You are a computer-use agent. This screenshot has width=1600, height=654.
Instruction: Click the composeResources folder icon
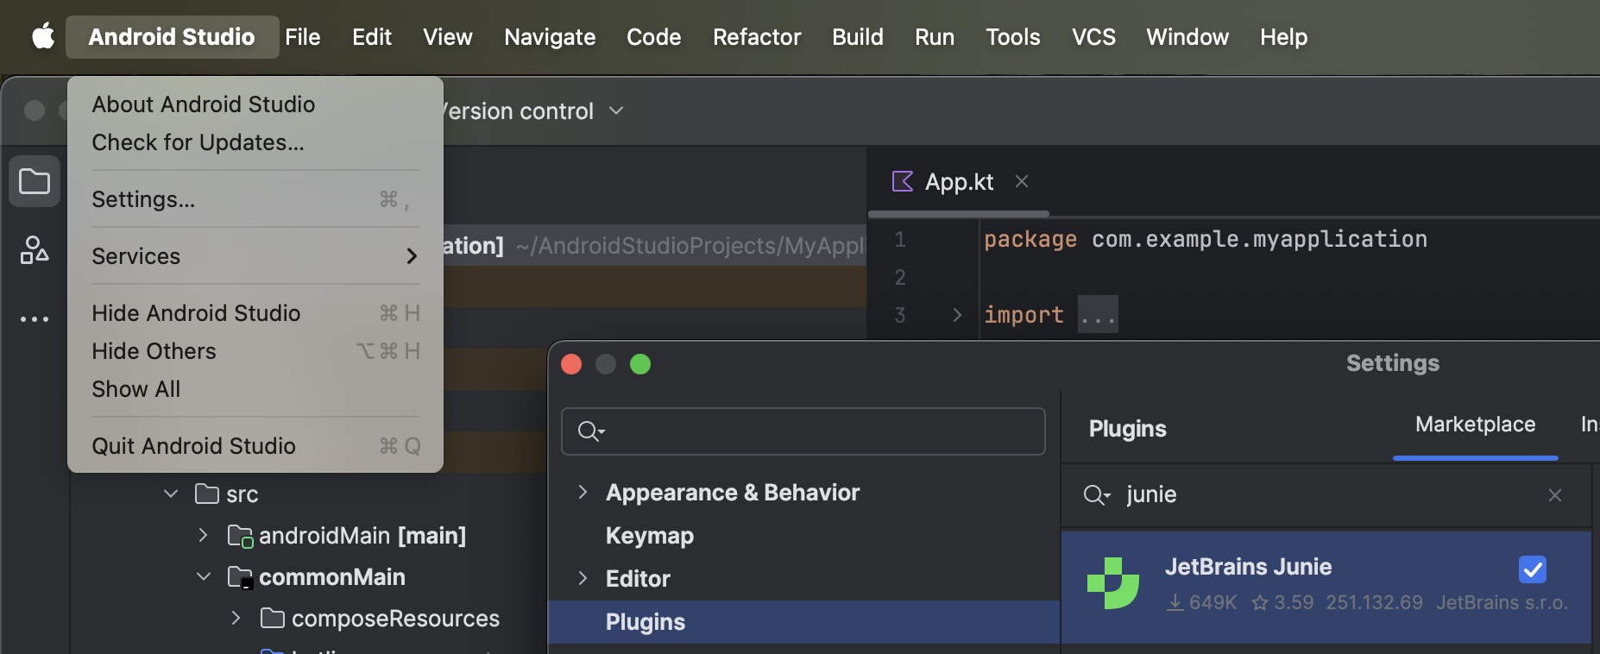click(273, 618)
